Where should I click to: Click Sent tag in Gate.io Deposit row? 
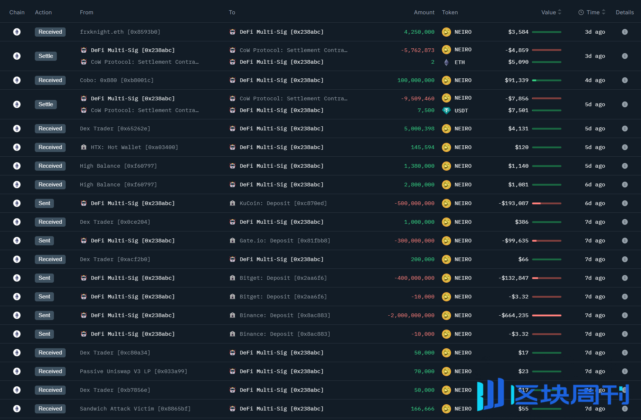pos(44,241)
